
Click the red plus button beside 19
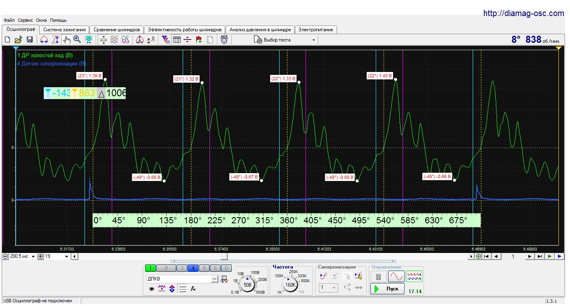pos(40,256)
